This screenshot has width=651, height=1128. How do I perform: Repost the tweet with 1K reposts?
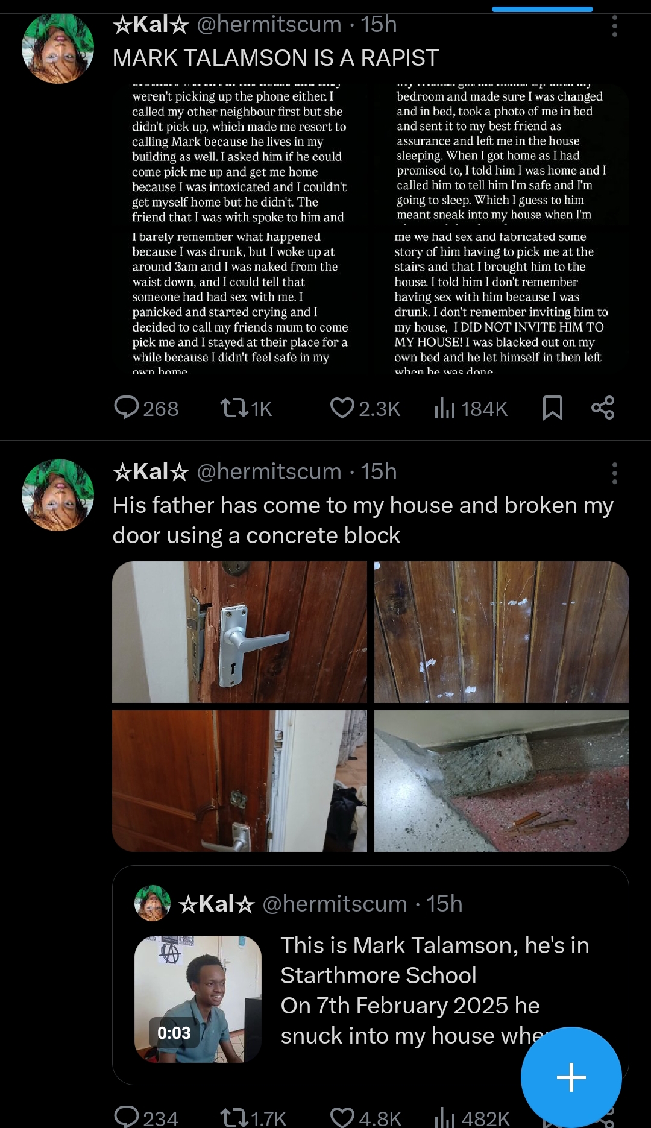246,408
